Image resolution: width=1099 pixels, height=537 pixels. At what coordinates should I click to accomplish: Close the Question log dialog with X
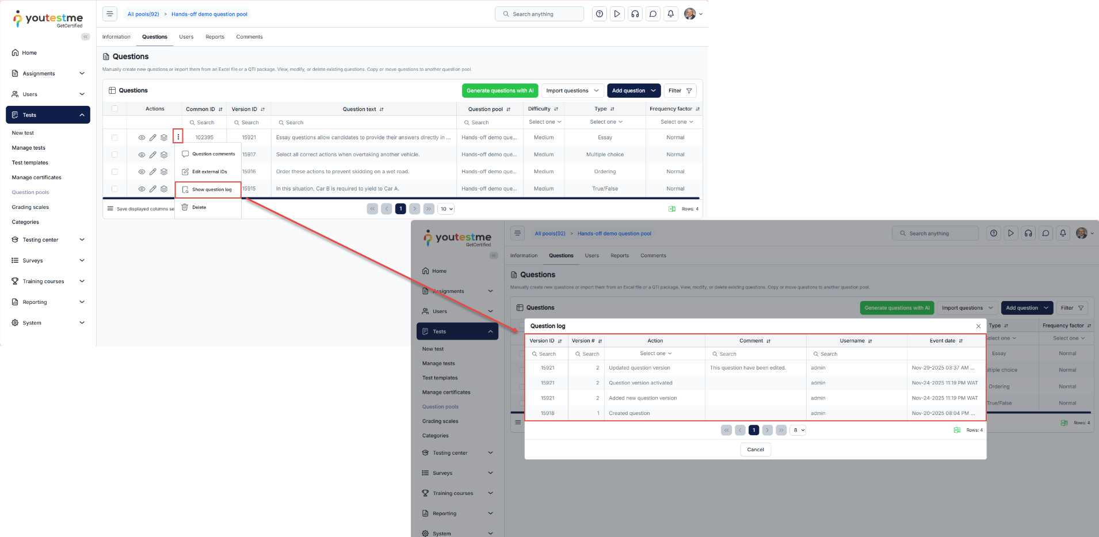(978, 326)
